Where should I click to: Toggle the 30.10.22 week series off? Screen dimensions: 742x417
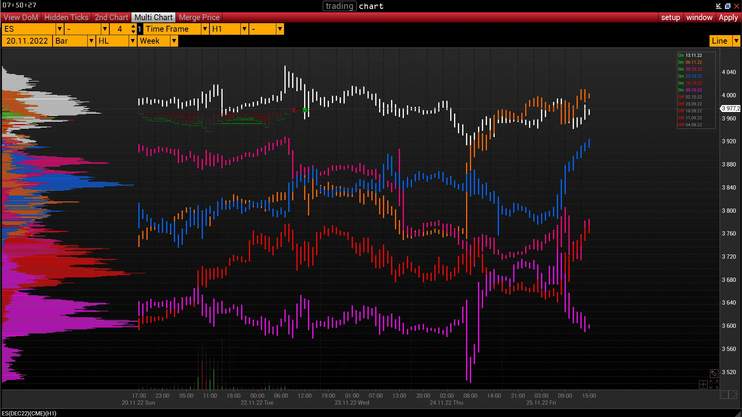(690, 69)
